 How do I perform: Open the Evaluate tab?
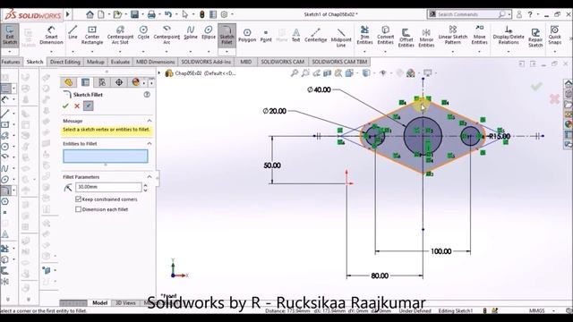(x=120, y=62)
